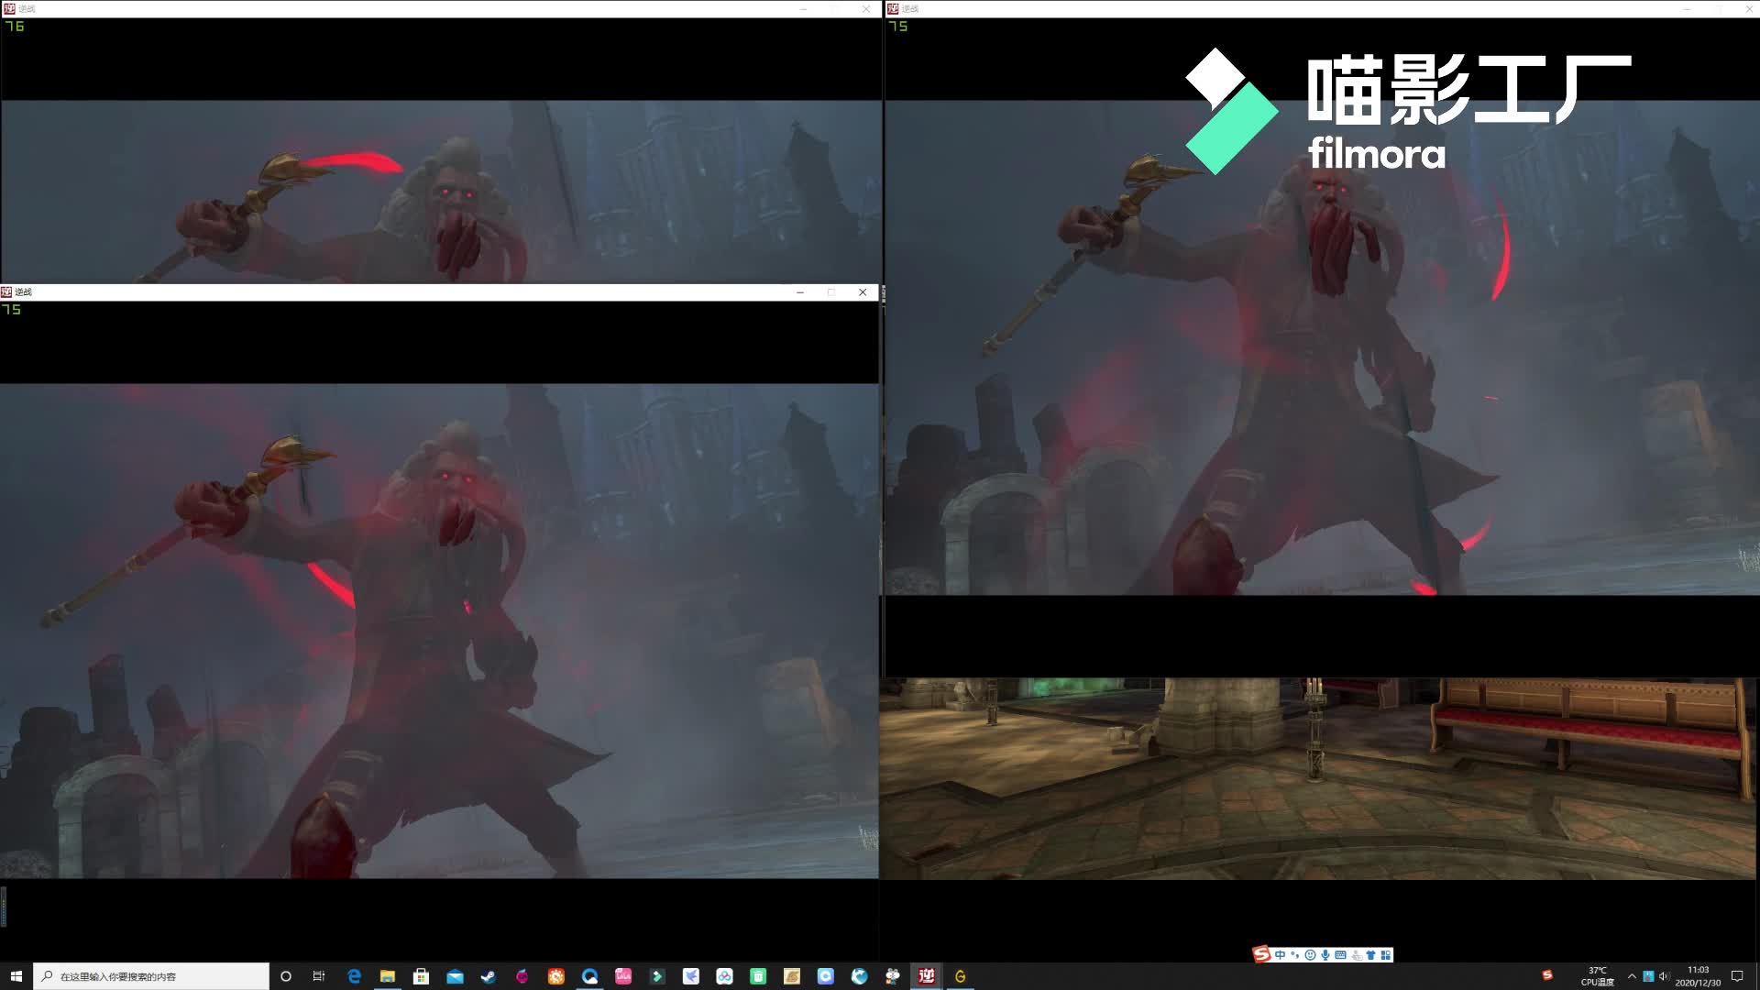Close the top-left 逆战 window
Viewport: 1760px width, 990px height.
coord(866,8)
